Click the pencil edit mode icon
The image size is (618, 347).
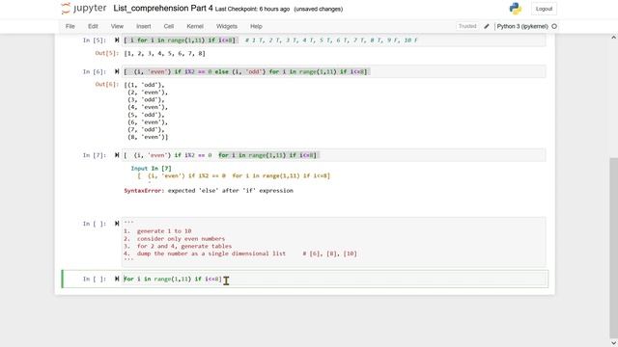pyautogui.click(x=487, y=26)
